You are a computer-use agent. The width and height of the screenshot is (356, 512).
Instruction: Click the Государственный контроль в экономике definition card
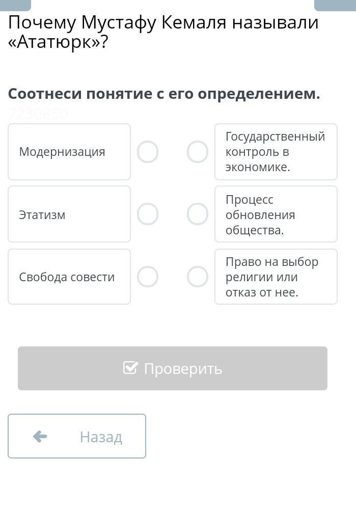[x=276, y=152]
